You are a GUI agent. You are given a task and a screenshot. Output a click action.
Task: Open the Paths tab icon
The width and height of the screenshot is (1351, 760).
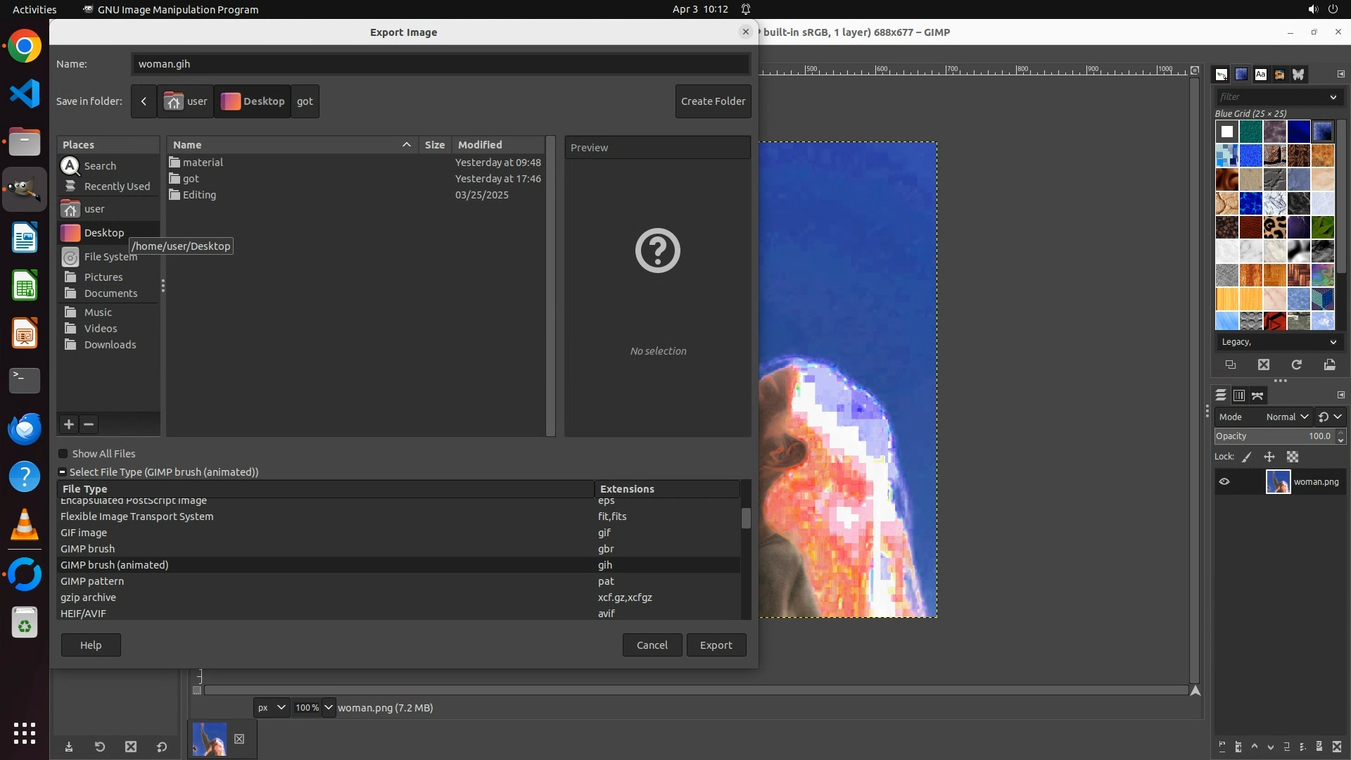(x=1257, y=395)
